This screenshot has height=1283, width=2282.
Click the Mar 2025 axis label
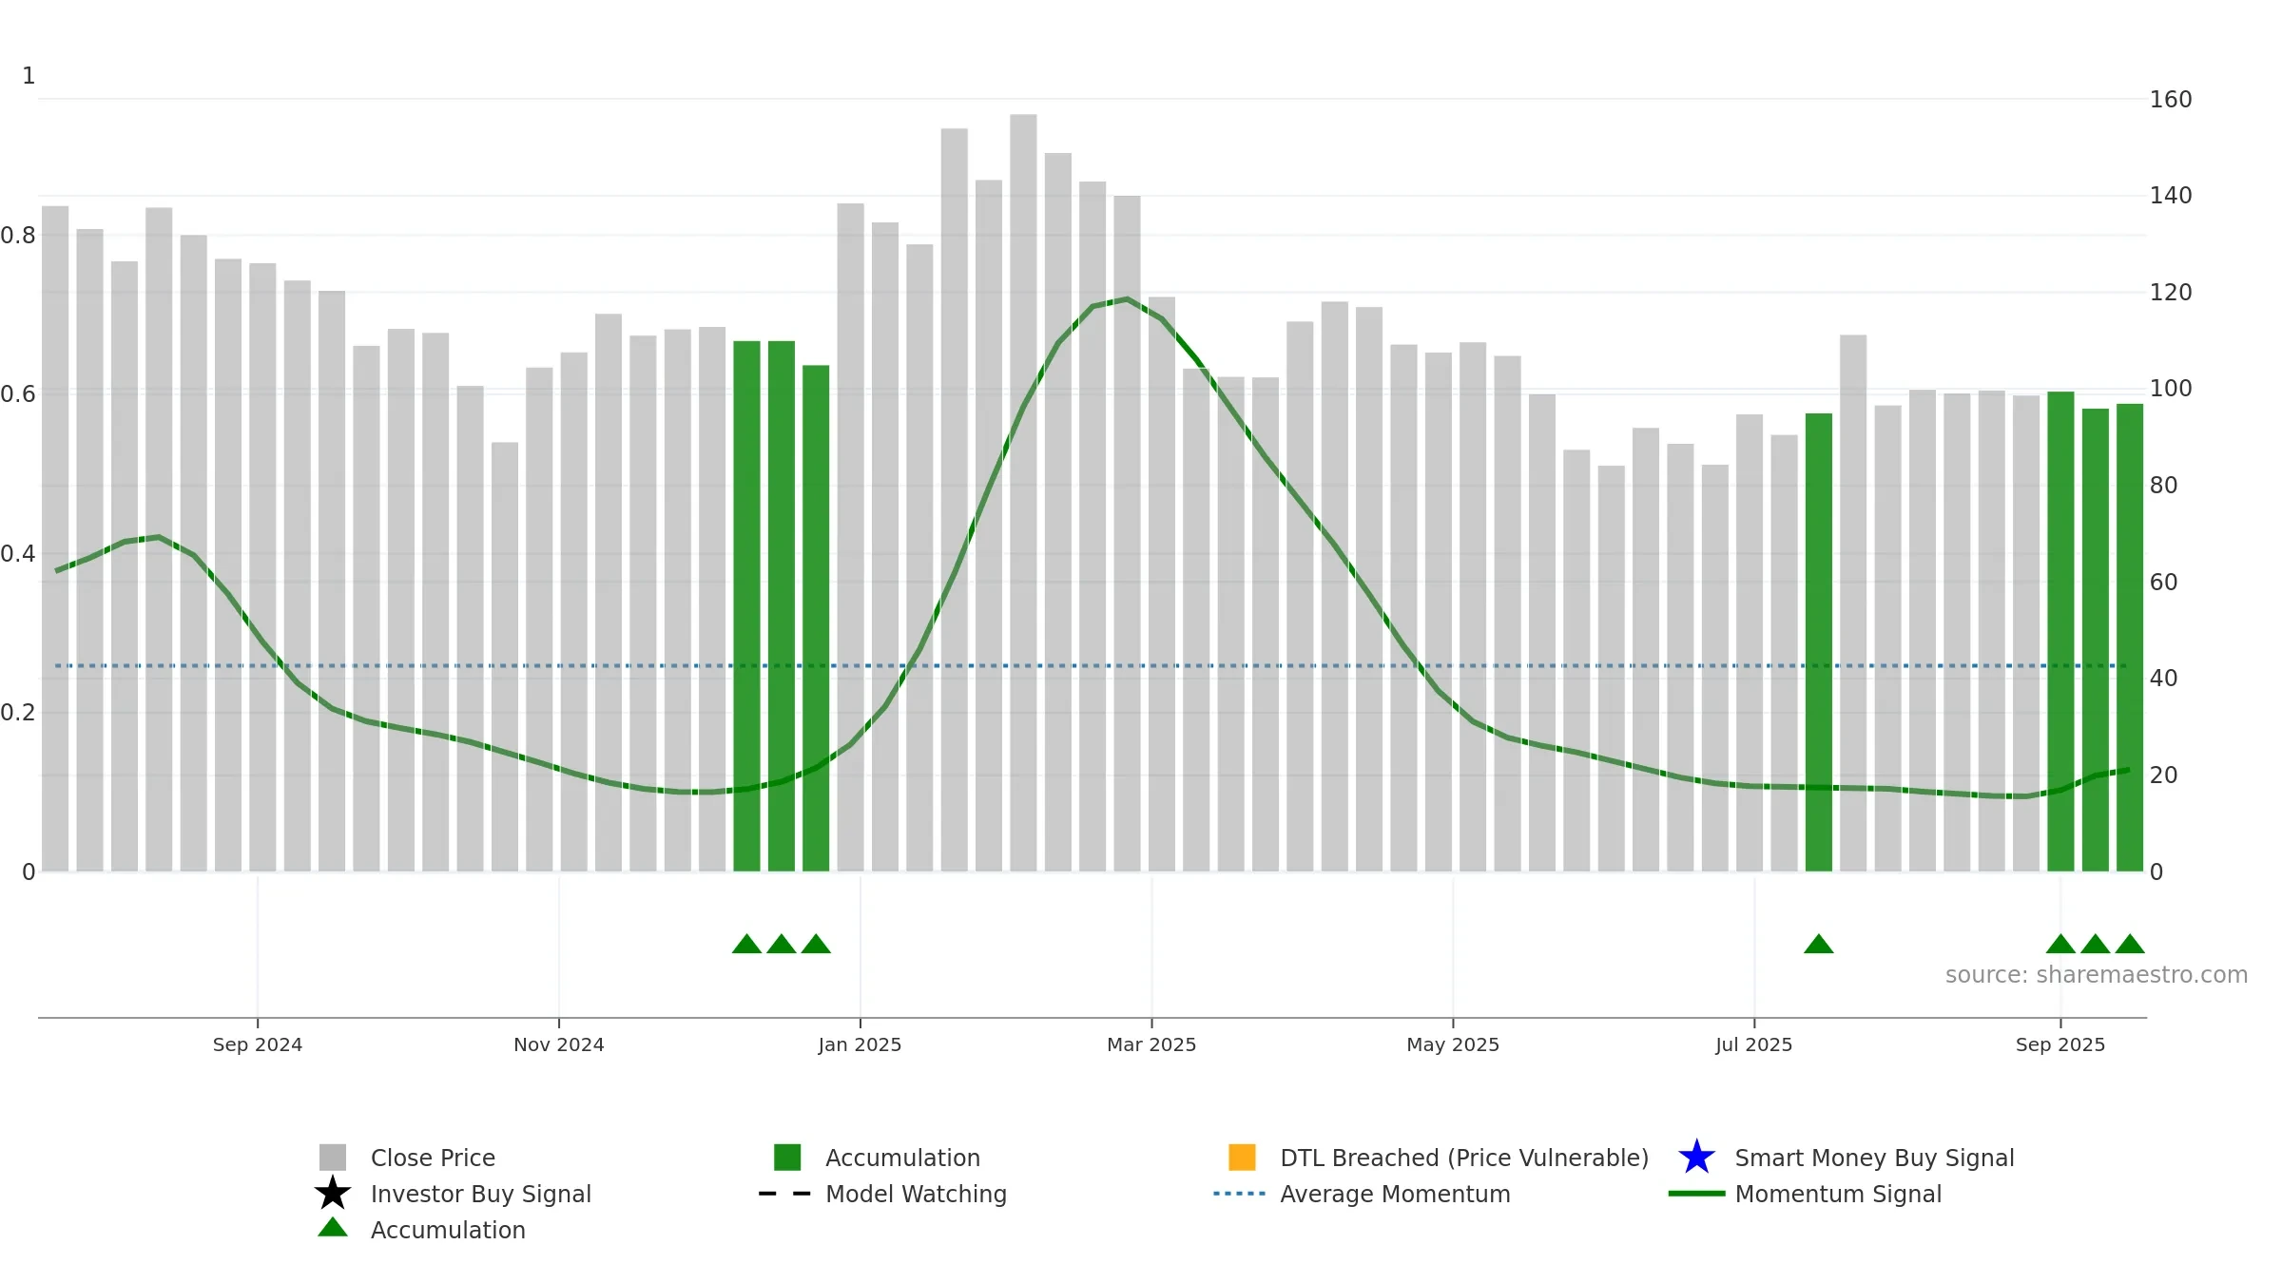(1151, 1044)
